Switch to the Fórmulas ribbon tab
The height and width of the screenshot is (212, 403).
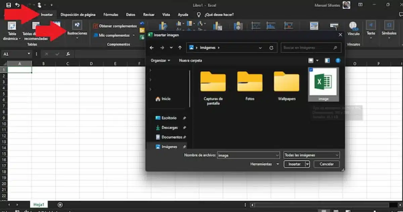tap(110, 14)
